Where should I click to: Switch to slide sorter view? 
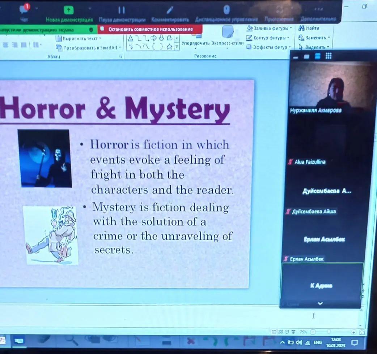coord(281,332)
